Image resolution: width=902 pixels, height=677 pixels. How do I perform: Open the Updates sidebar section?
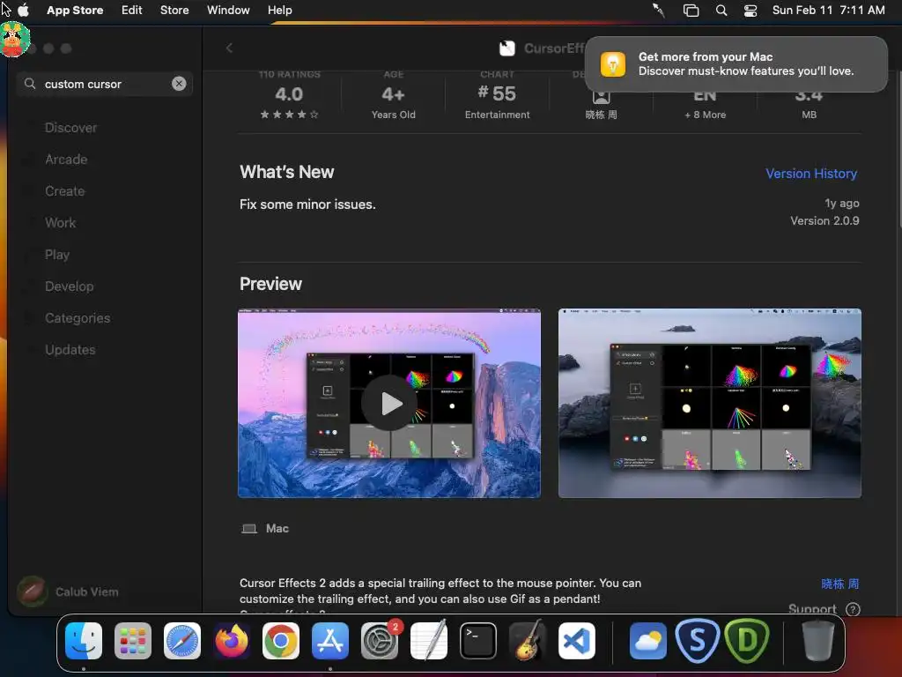pos(70,349)
